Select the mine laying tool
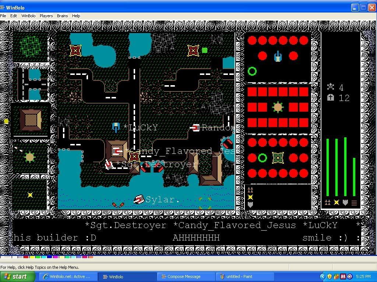 (30, 195)
